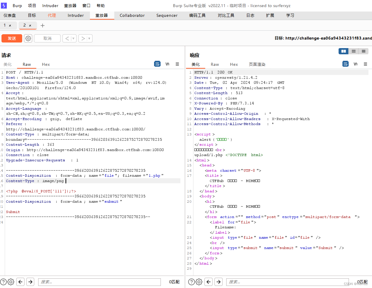Screen dimensions: 372x288
Task: Add new Repeater tab with plus icon
Action: pyautogui.click(x=43, y=25)
